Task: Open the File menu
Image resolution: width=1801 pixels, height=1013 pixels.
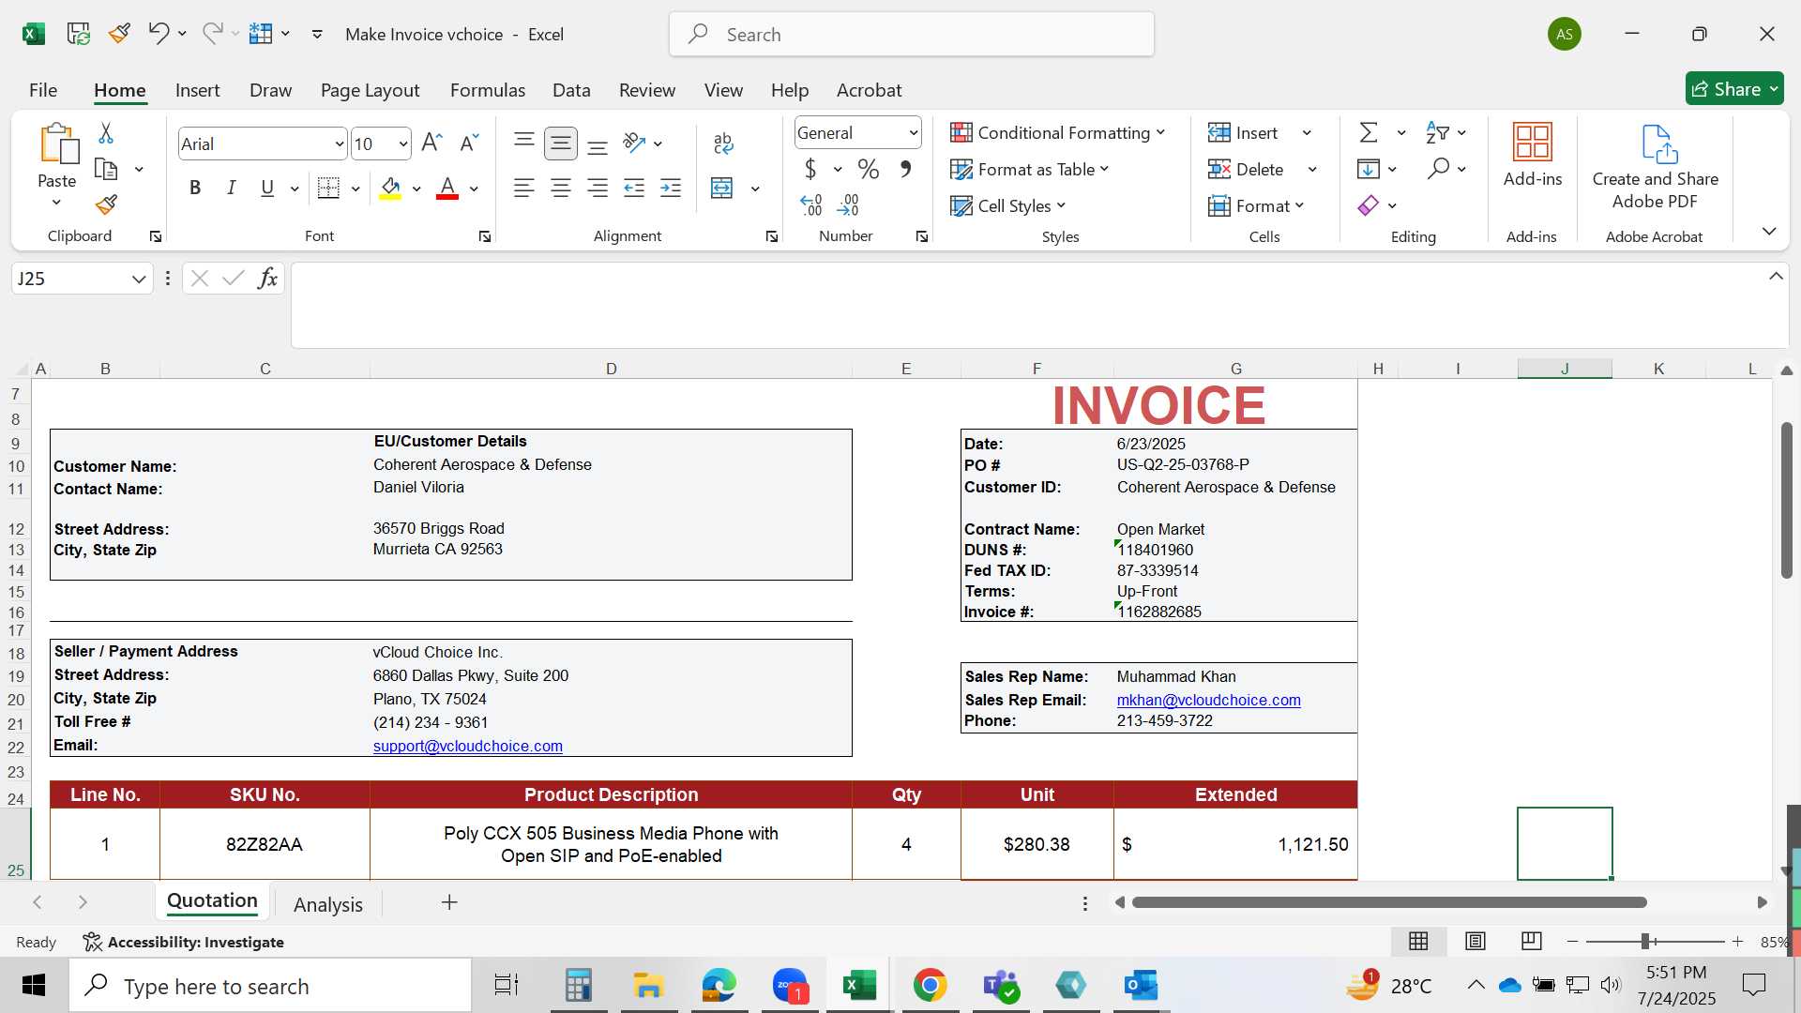Action: click(x=43, y=90)
